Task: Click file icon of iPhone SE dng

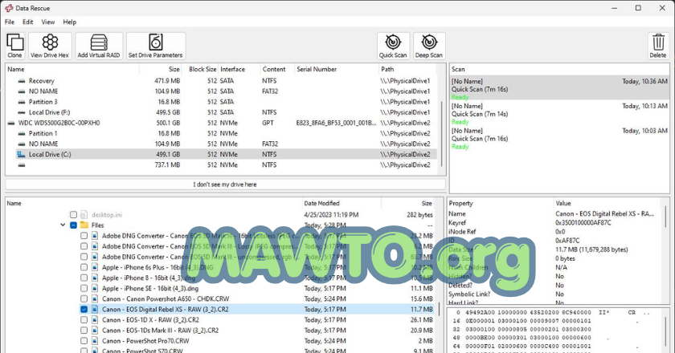Action: 95,289
